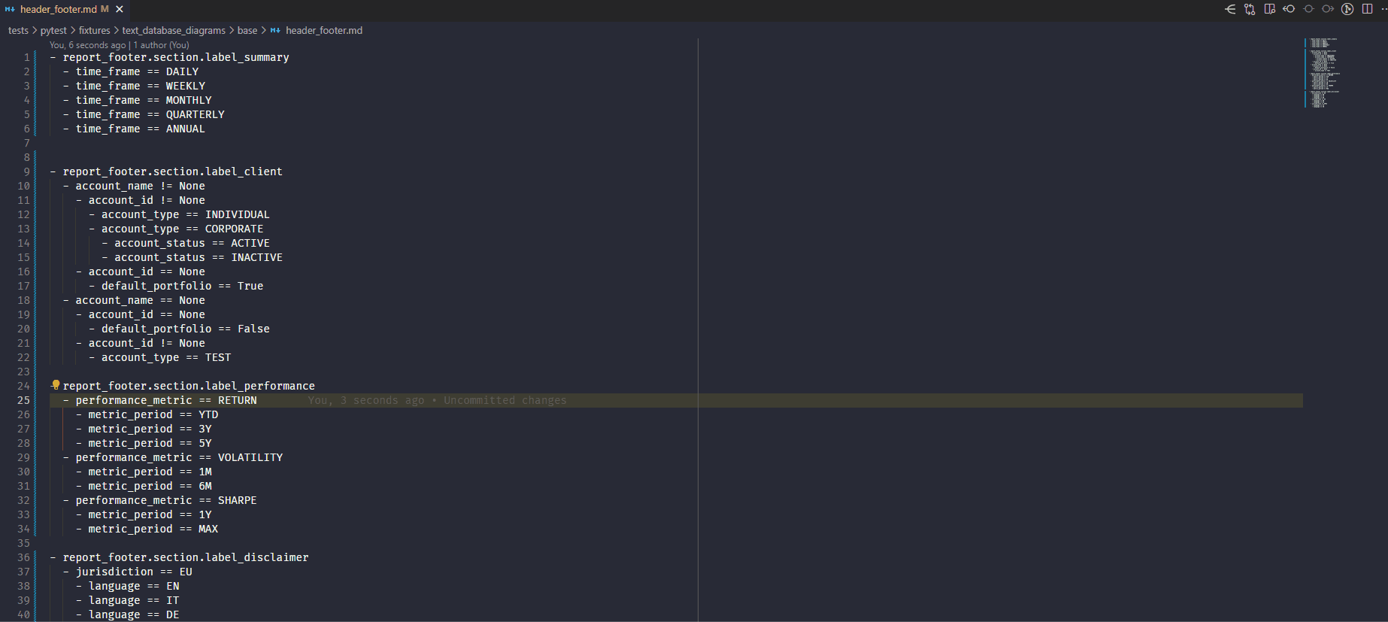Screen dimensions: 1388x622
Task: Click line 'report_footer.section.label_disclaimer'
Action: click(x=186, y=557)
